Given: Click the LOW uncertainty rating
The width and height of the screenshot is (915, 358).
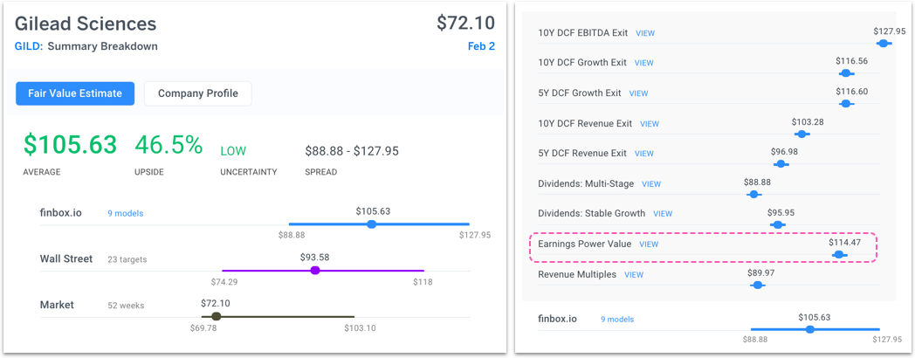Looking at the screenshot, I should [x=233, y=151].
